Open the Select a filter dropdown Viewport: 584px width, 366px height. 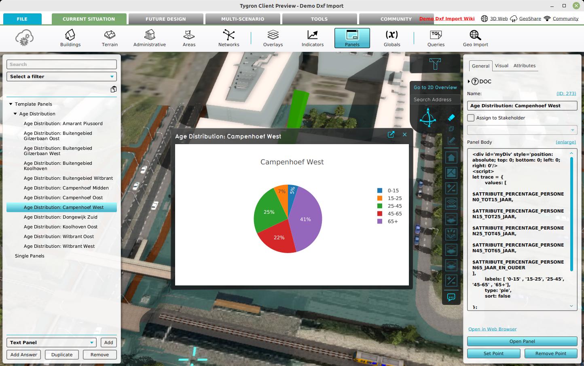(x=61, y=77)
